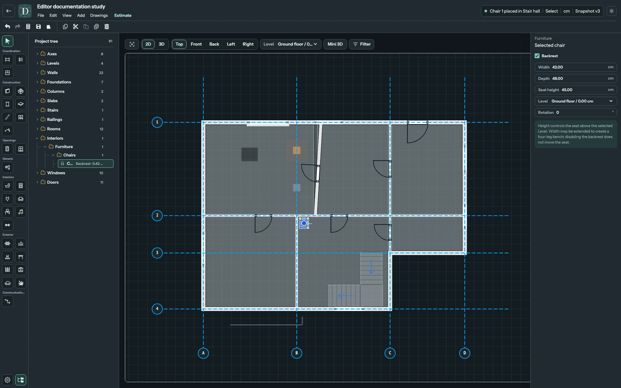The width and height of the screenshot is (621, 388).
Task: Delete selection with trash icon
Action: point(107,27)
